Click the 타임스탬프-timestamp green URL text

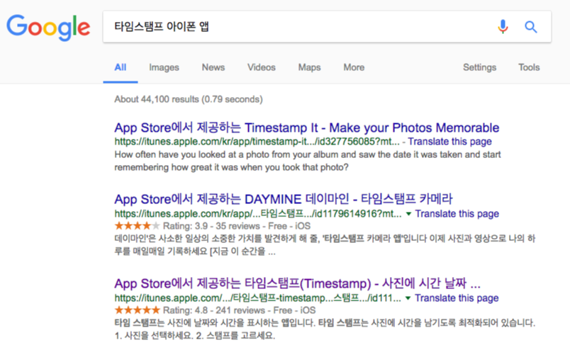coord(258,298)
